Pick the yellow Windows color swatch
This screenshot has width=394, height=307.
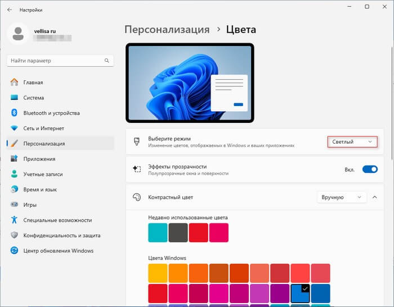point(158,273)
